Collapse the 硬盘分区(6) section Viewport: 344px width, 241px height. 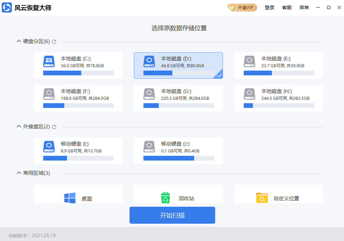click(x=19, y=41)
